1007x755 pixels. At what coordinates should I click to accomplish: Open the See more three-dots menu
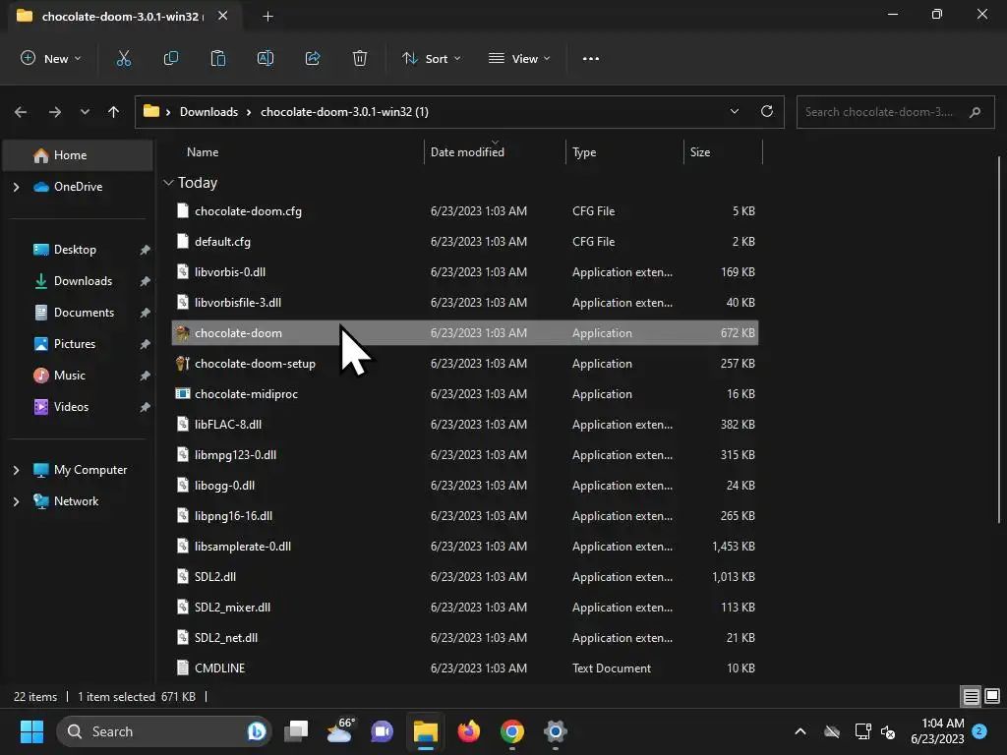[x=591, y=58]
